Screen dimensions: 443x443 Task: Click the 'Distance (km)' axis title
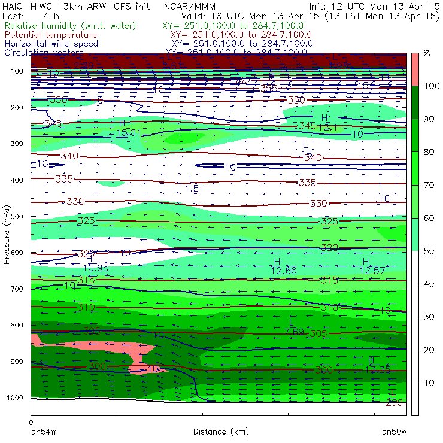coord(221,432)
